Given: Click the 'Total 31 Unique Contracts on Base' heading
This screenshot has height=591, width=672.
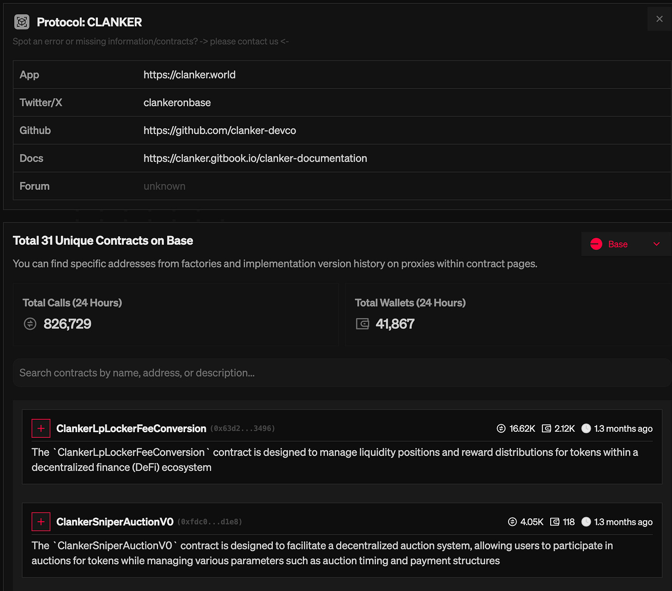Looking at the screenshot, I should coord(103,241).
